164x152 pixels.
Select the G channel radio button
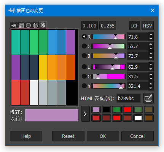pyautogui.click(x=84, y=46)
